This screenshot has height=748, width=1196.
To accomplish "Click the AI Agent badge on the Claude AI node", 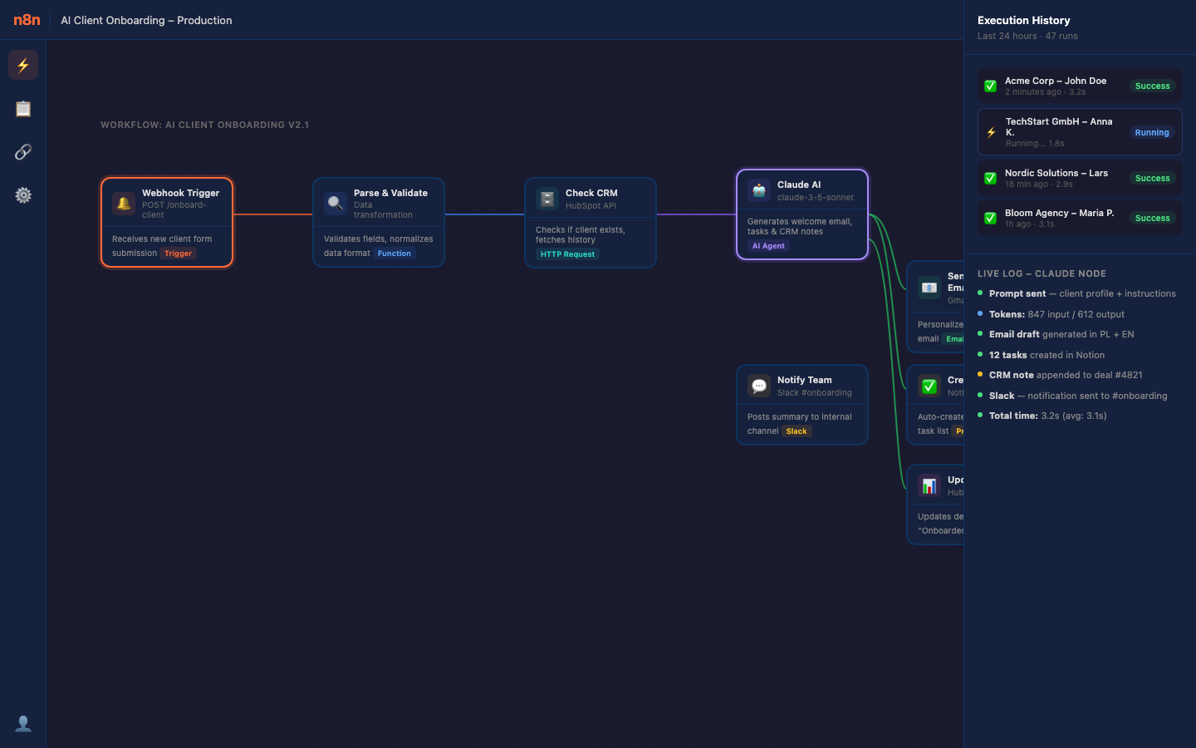I will pos(768,245).
